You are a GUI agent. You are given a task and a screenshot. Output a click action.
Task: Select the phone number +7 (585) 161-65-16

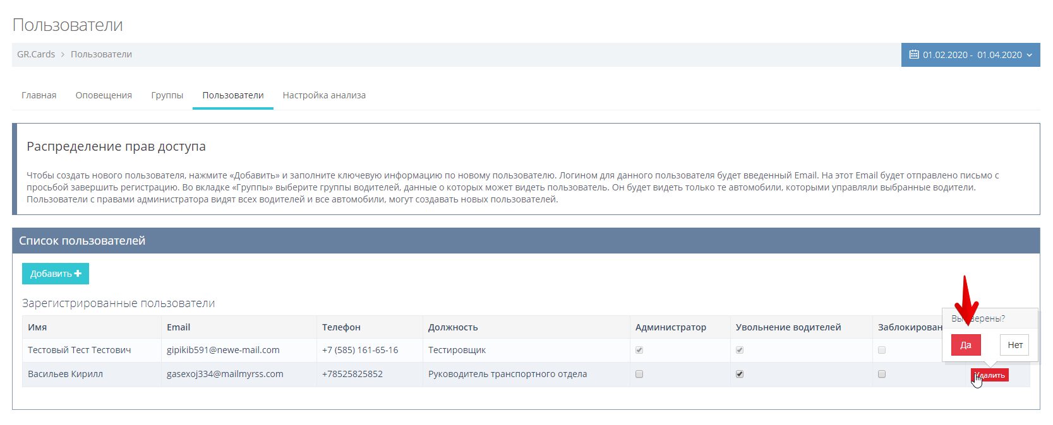[360, 350]
